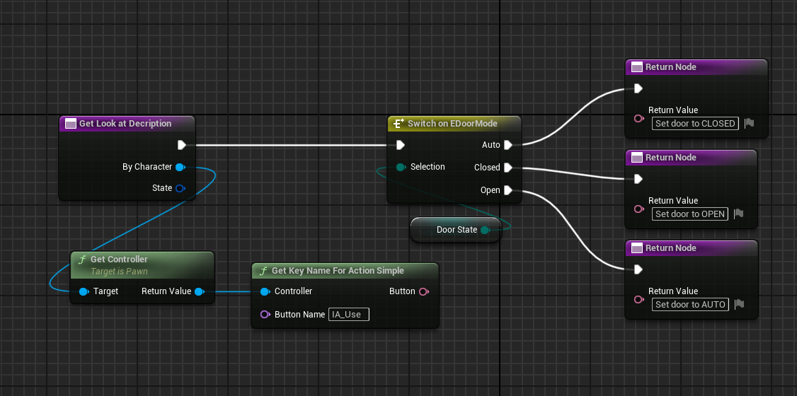This screenshot has width=797, height=396.
Task: Click Return Value pin beside Set door to OPEN
Action: tap(639, 209)
